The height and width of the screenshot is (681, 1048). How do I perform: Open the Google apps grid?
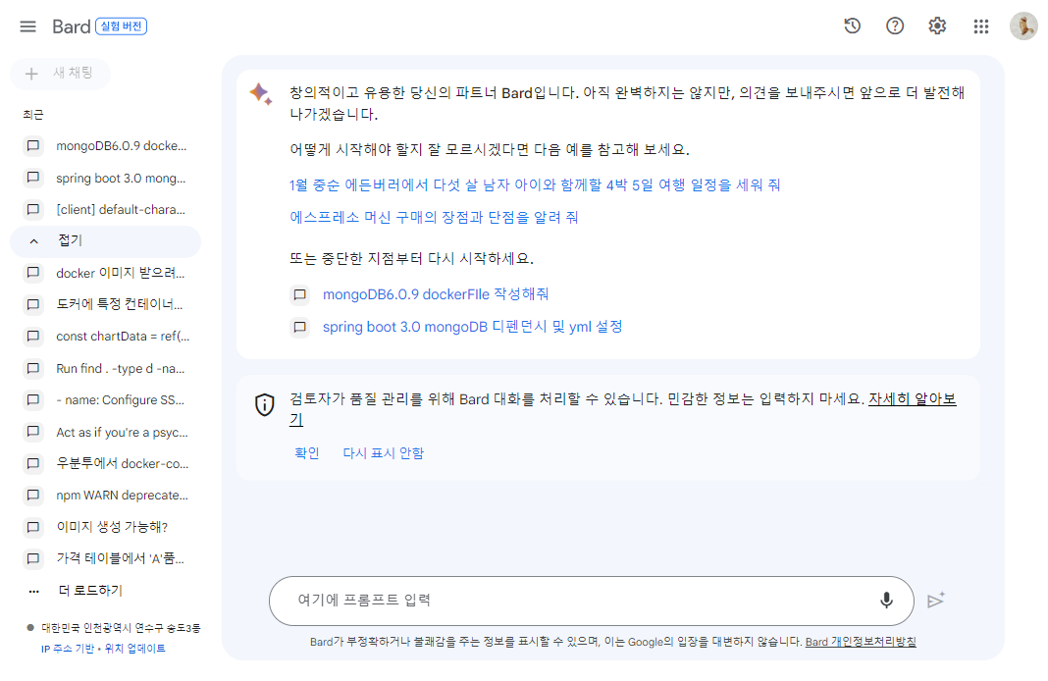click(981, 26)
